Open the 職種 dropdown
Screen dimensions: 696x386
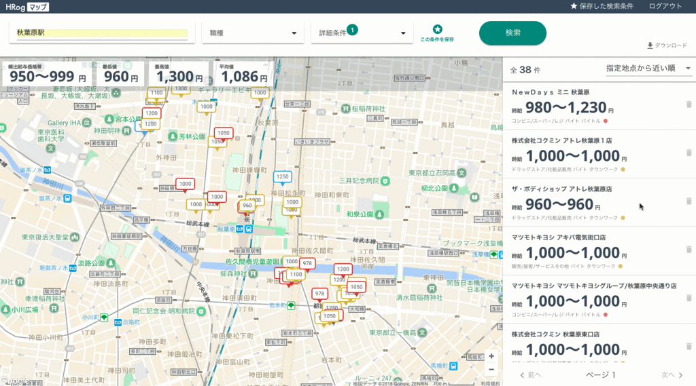coord(253,33)
